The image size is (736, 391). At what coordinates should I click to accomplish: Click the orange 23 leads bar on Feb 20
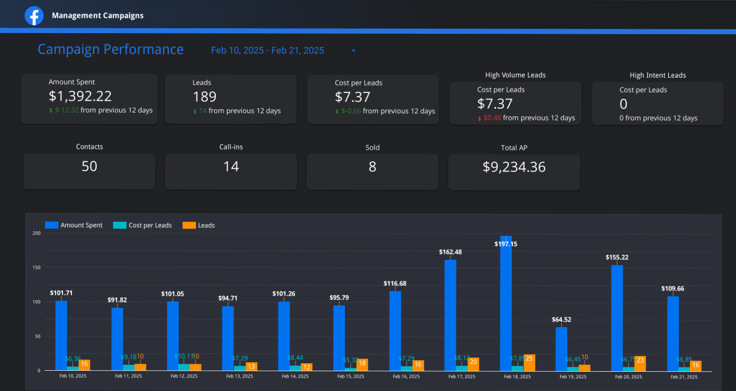[x=640, y=363]
